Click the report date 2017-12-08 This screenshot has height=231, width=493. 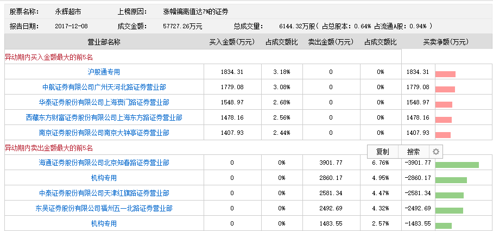point(71,26)
